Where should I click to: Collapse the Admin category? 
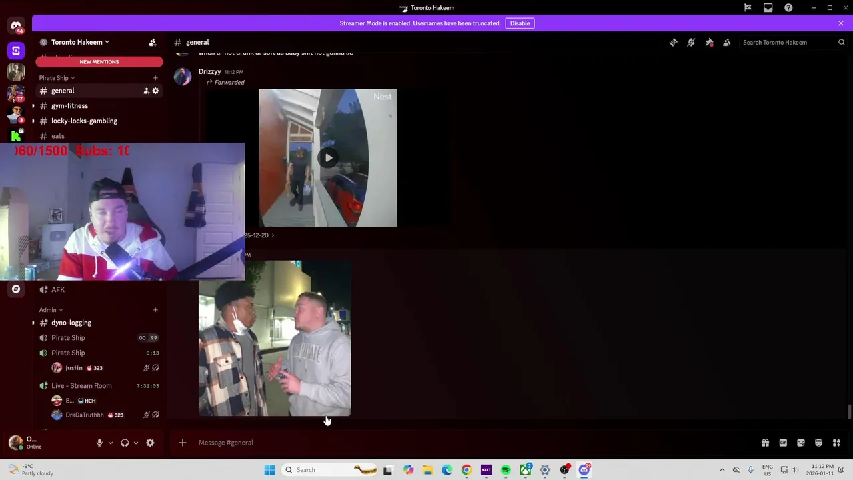click(x=50, y=310)
